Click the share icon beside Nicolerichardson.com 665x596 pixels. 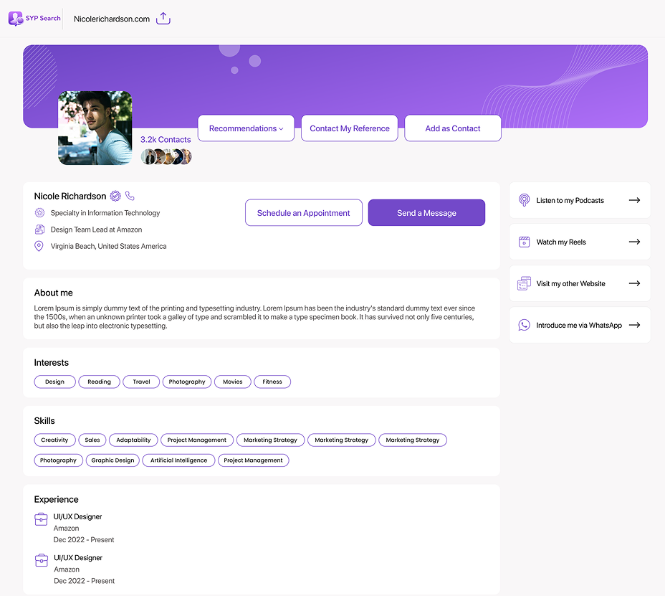click(163, 19)
